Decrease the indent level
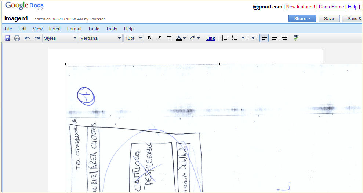The image size is (363, 193). [244, 38]
